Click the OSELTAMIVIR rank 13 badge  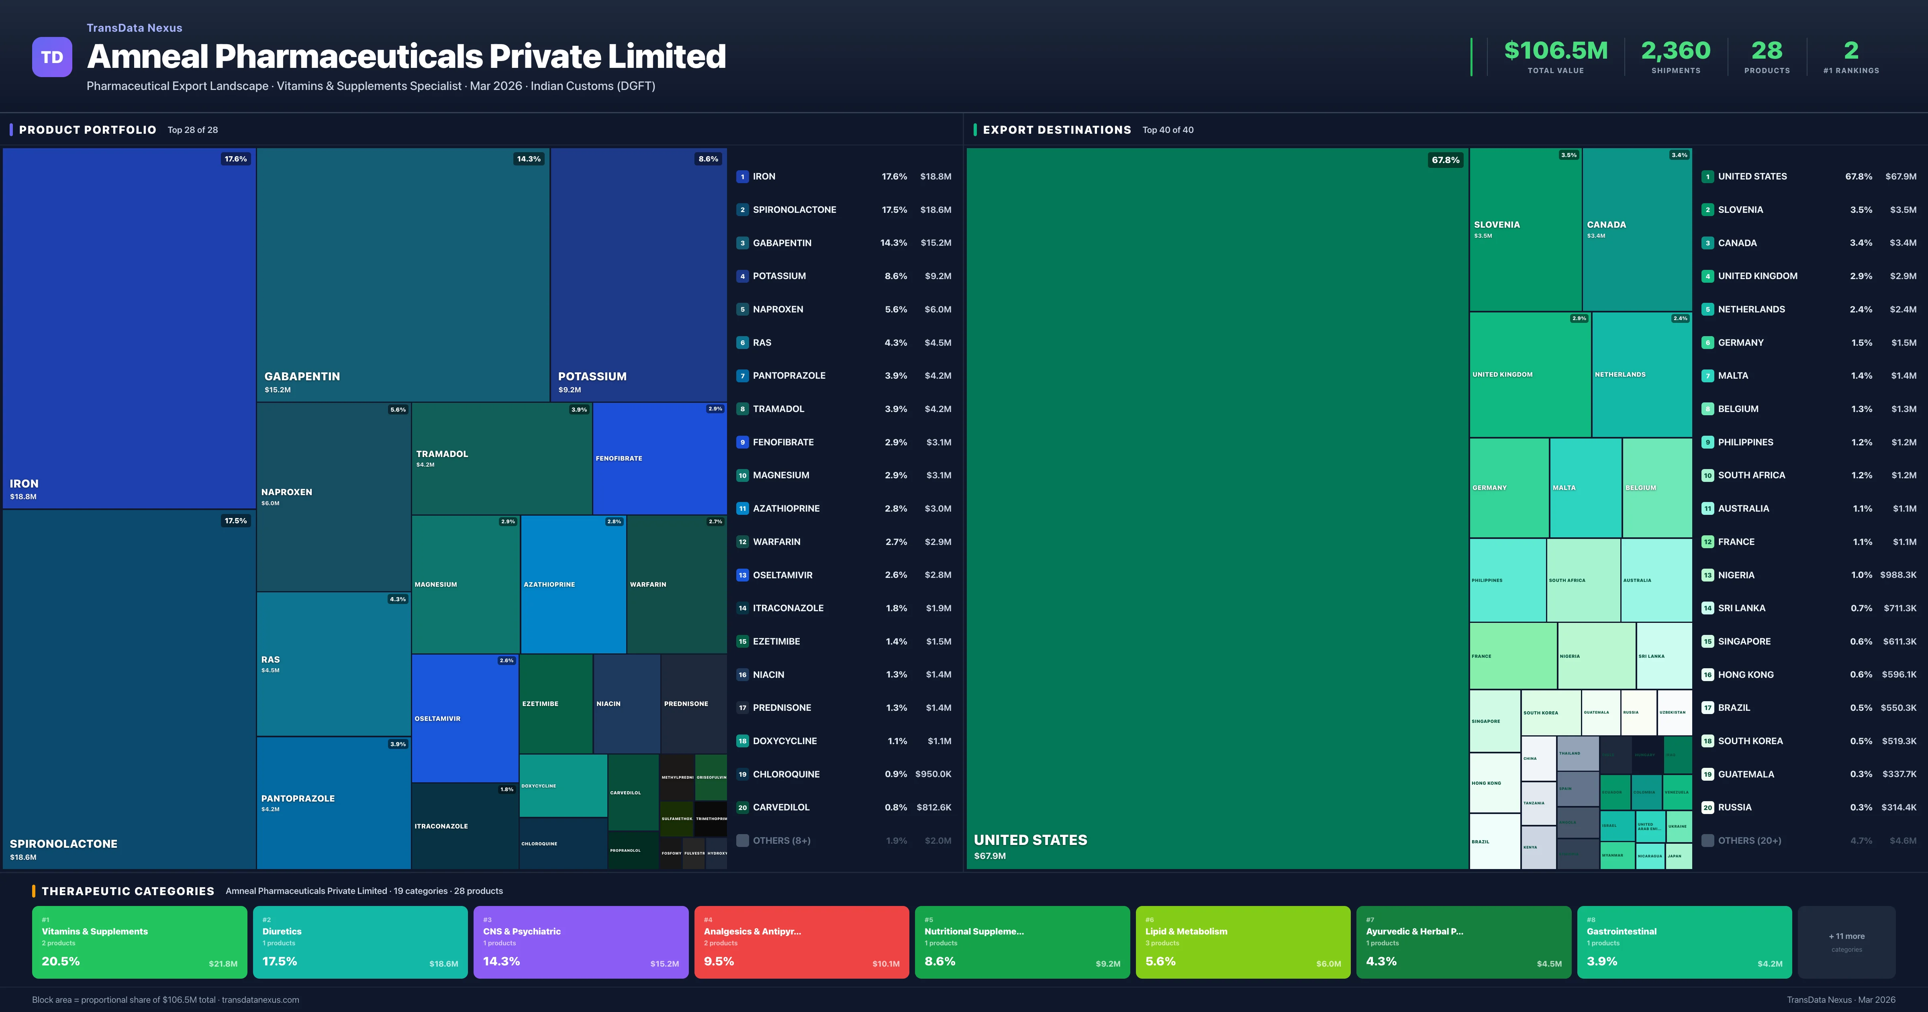pyautogui.click(x=742, y=575)
